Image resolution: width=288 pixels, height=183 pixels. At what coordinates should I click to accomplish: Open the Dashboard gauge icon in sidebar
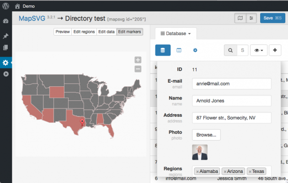pyautogui.click(x=6, y=21)
